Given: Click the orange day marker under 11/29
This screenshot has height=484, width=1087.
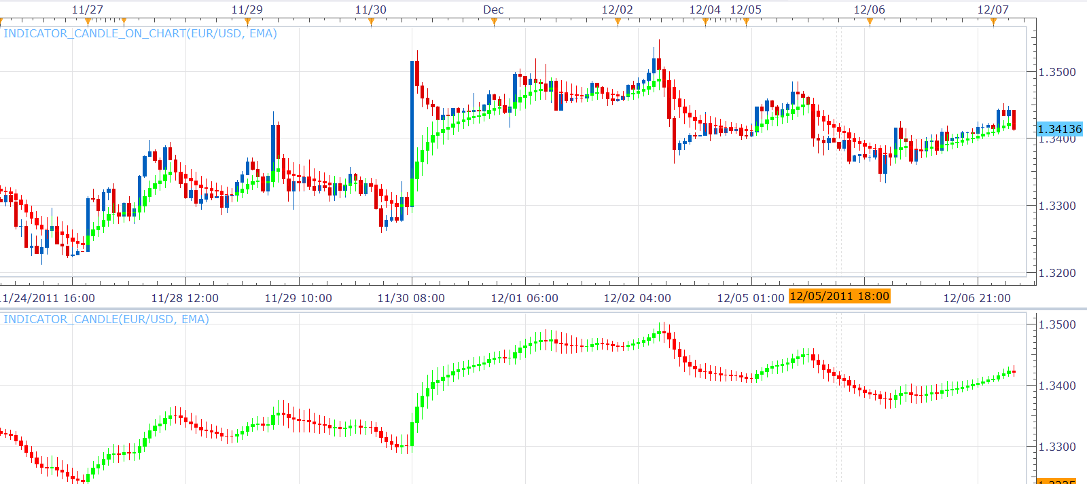Looking at the screenshot, I should pos(247,22).
